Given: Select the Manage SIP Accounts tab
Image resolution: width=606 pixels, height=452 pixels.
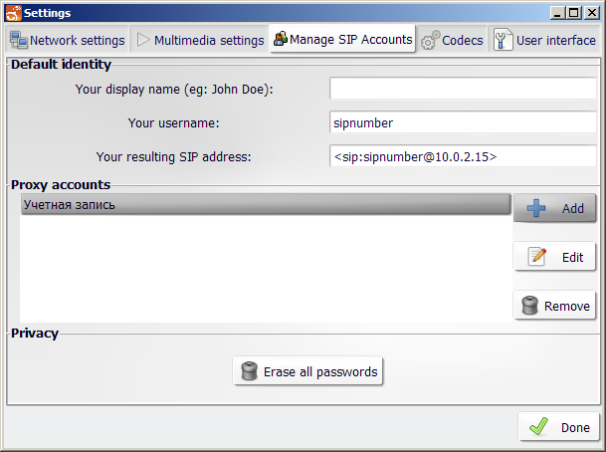Looking at the screenshot, I should [342, 39].
